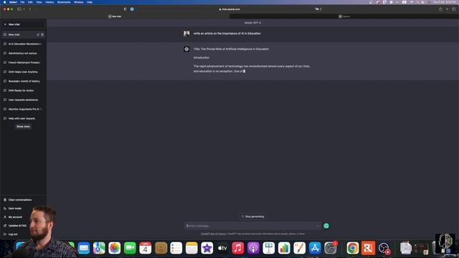Open Mail from the dock
Screen dimensions: 459x258
click(84, 248)
